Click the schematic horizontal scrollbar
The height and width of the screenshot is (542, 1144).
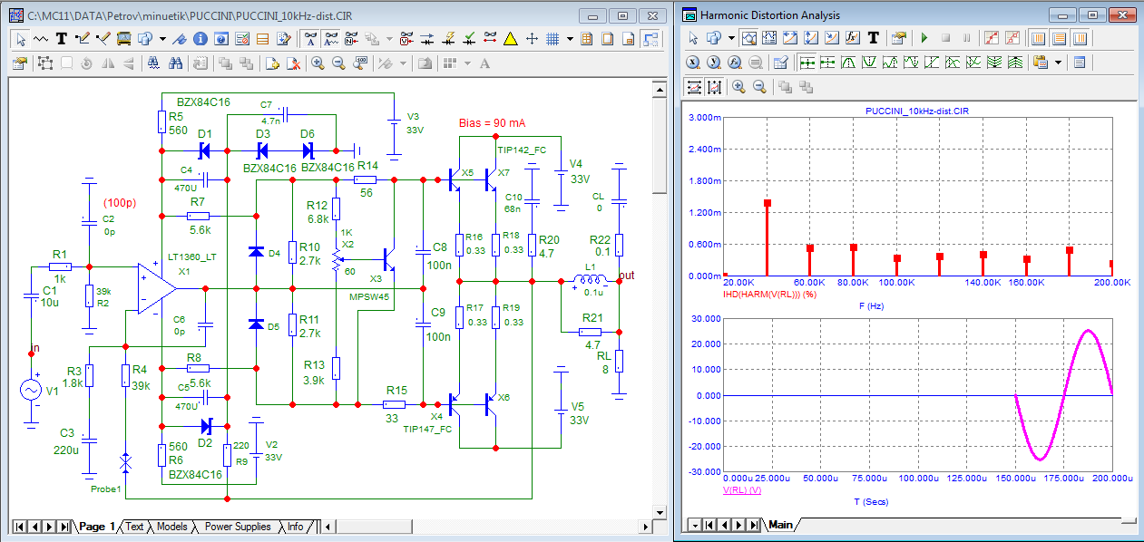point(481,527)
